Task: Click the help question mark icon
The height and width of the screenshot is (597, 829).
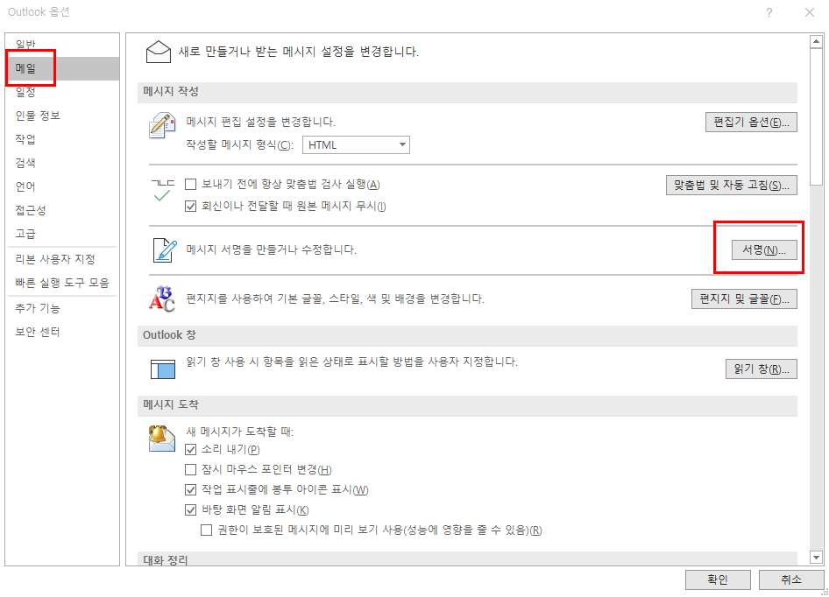Action: click(769, 12)
